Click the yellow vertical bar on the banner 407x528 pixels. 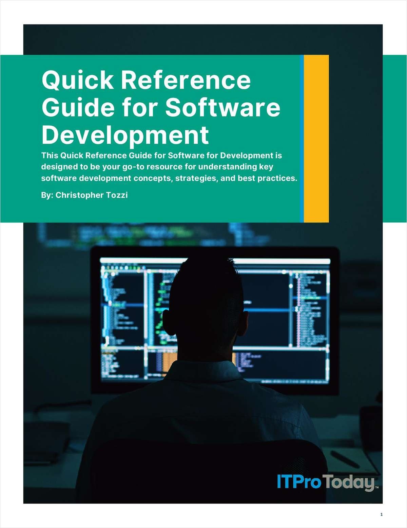(x=316, y=139)
